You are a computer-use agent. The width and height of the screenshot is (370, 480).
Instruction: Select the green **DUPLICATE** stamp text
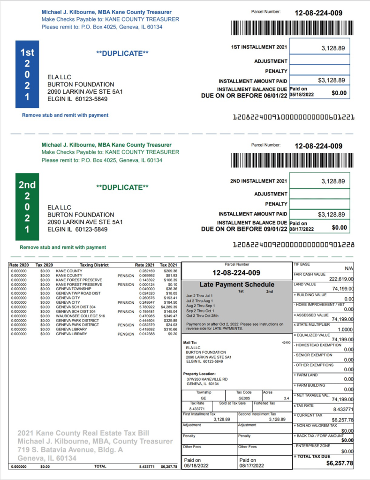coord(122,187)
